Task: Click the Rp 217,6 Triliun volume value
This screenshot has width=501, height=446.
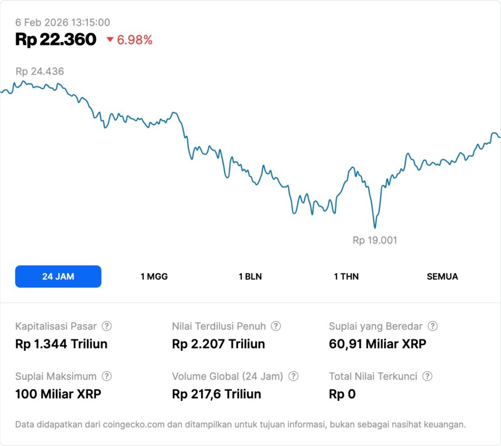Action: click(x=216, y=394)
